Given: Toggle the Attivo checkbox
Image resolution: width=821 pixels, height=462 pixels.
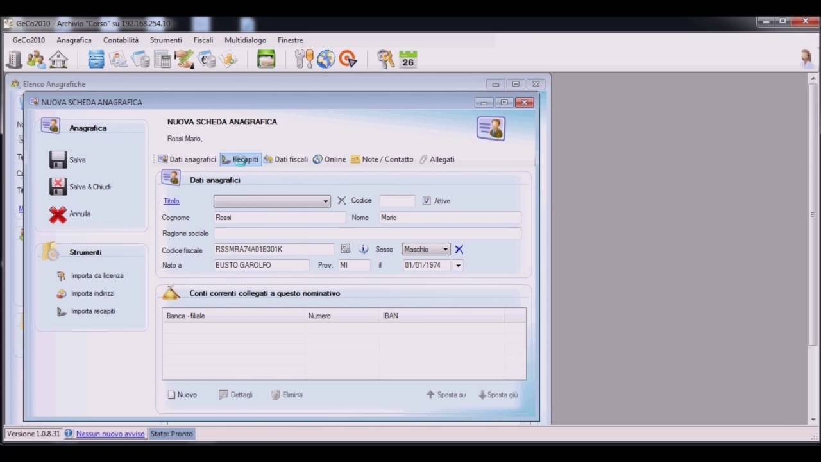Looking at the screenshot, I should coord(427,201).
